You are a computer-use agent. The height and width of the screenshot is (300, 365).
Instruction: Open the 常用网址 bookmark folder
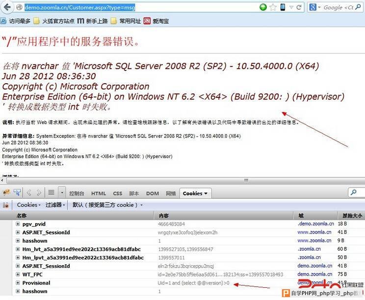pos(126,21)
